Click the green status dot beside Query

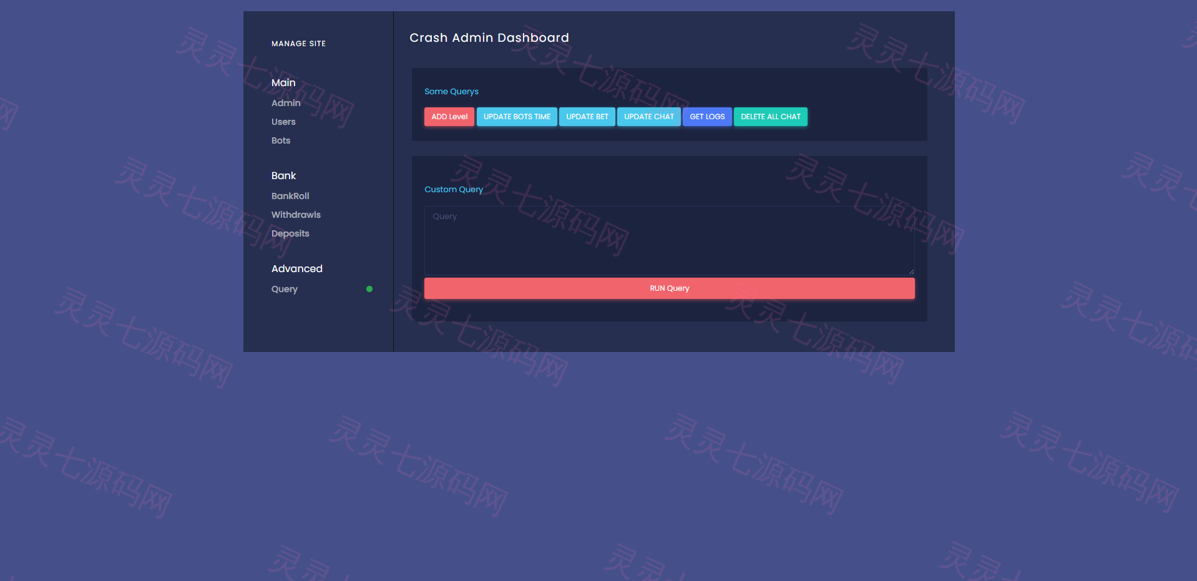pyautogui.click(x=369, y=289)
